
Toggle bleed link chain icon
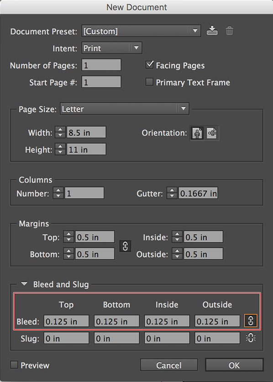tap(251, 320)
